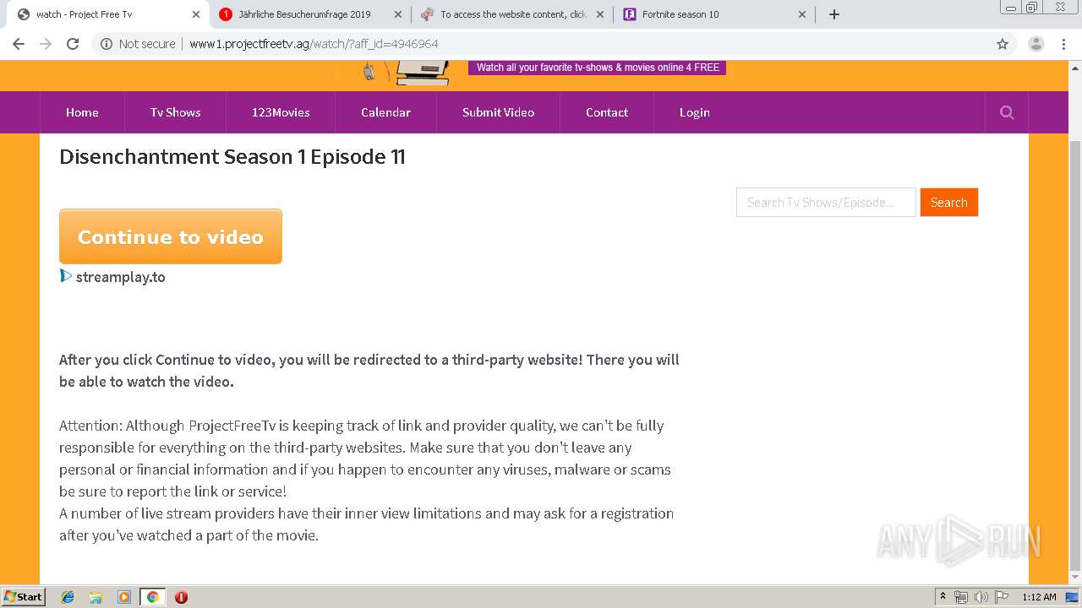
Task: Click the show desktop tray icon
Action: (1072, 597)
